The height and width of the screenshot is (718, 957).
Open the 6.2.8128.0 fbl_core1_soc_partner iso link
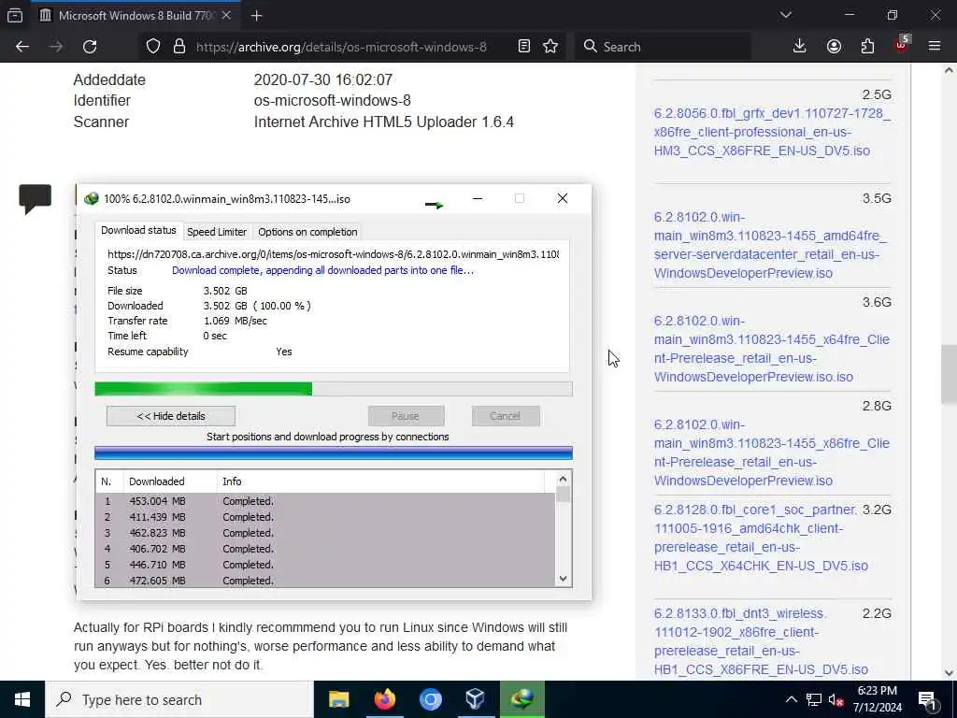point(761,538)
